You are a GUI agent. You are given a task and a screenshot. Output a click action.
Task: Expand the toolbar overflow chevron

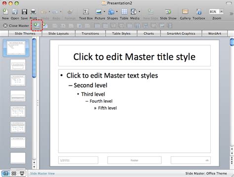231,14
